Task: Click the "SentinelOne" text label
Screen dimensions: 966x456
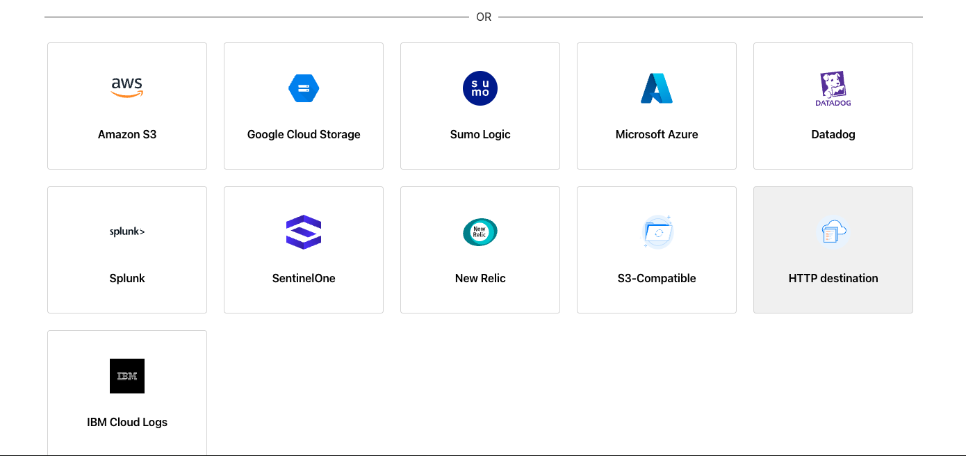Action: pos(304,278)
